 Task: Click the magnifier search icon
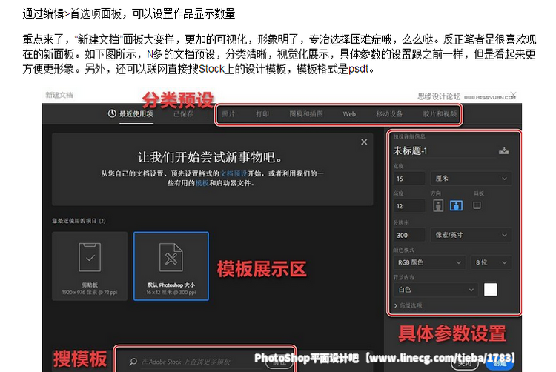point(133,362)
